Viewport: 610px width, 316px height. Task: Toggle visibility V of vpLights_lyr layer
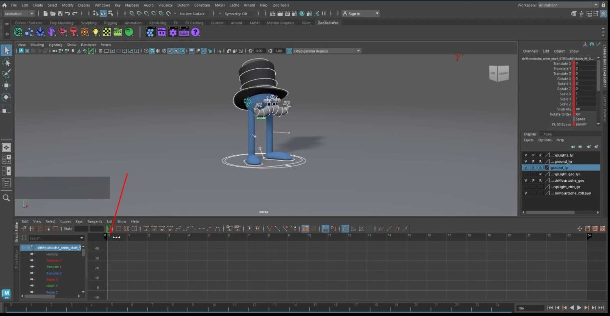point(525,155)
